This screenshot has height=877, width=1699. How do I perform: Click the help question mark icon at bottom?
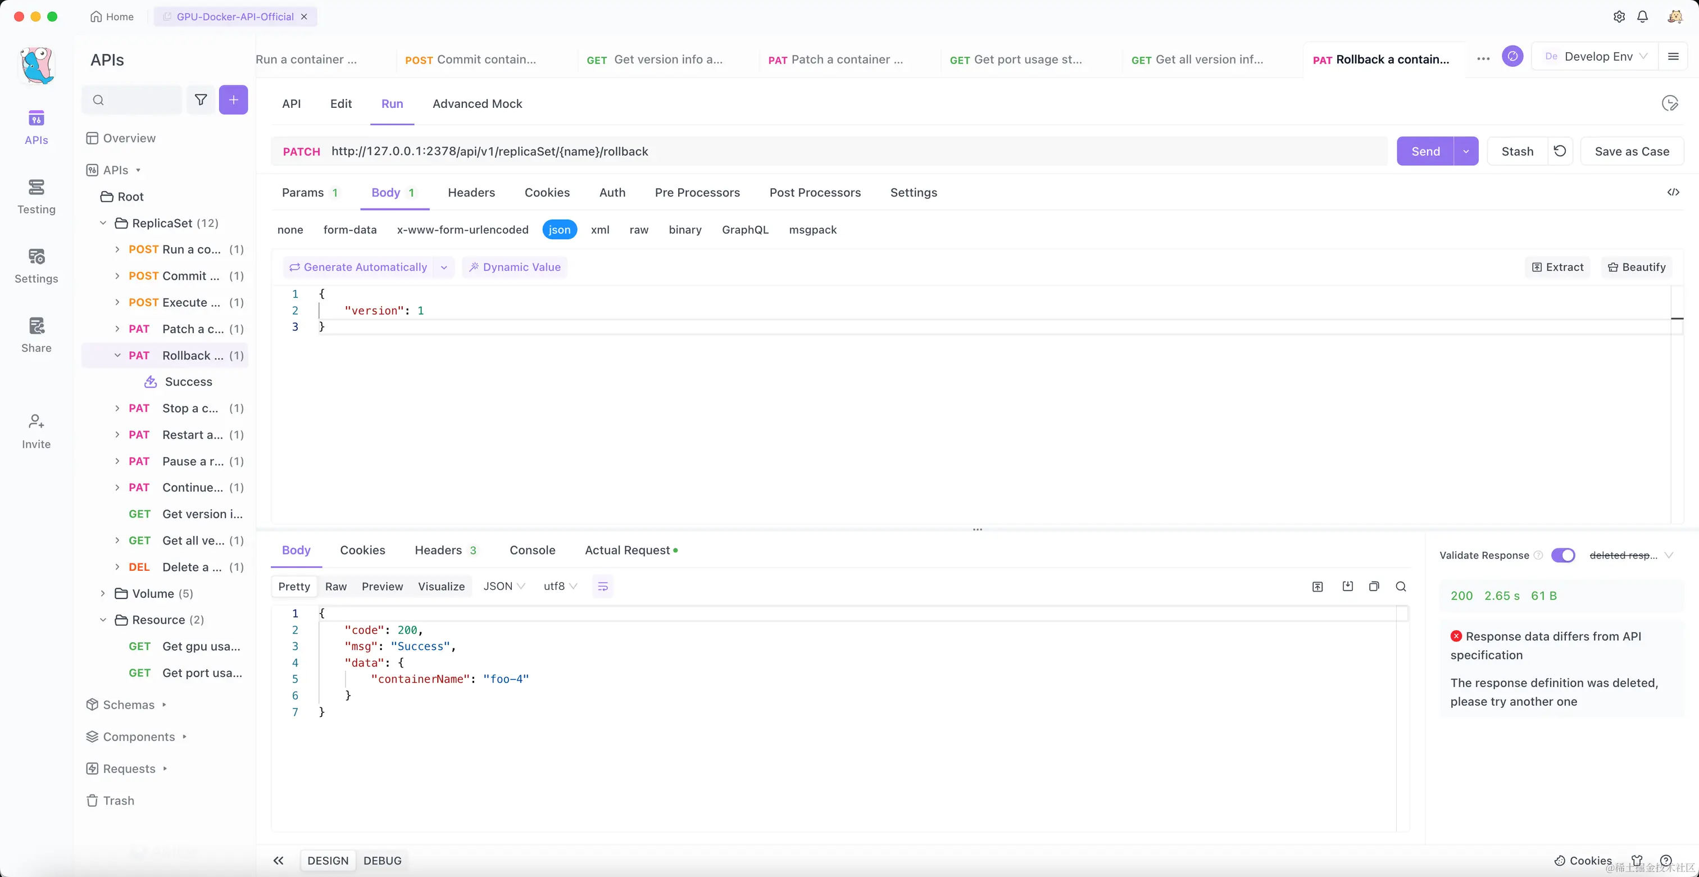point(1666,861)
